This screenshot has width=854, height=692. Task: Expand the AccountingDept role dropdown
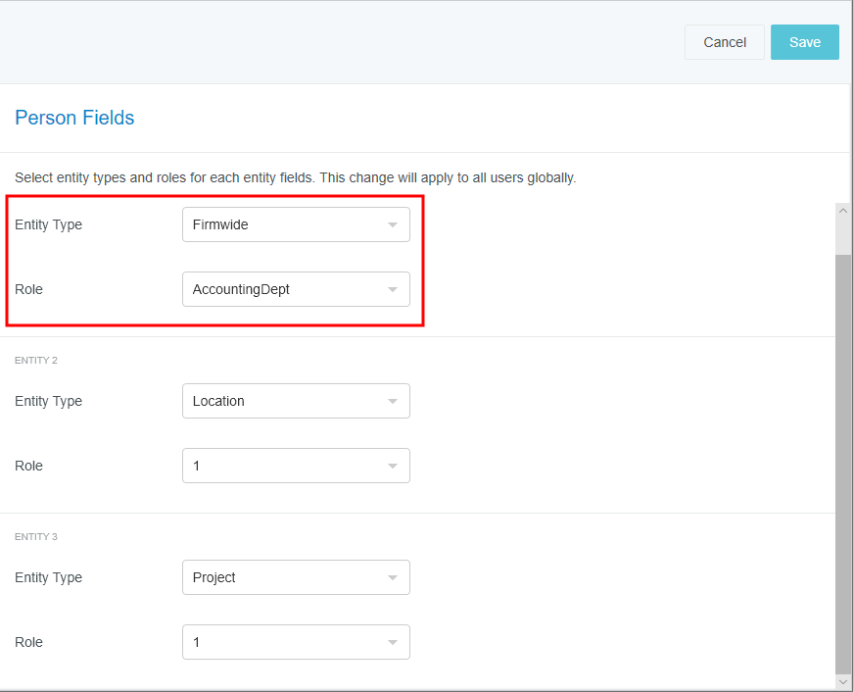[x=296, y=289]
